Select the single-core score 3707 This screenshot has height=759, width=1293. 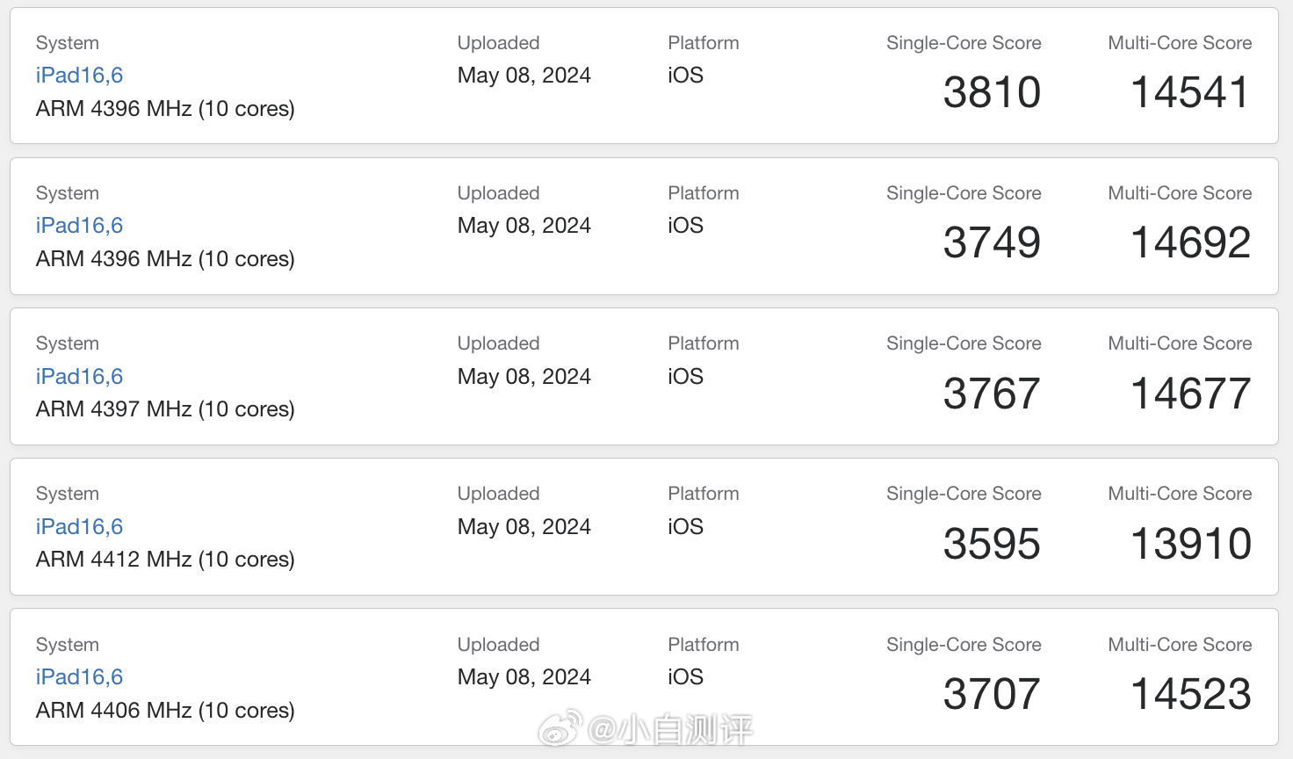click(x=992, y=694)
